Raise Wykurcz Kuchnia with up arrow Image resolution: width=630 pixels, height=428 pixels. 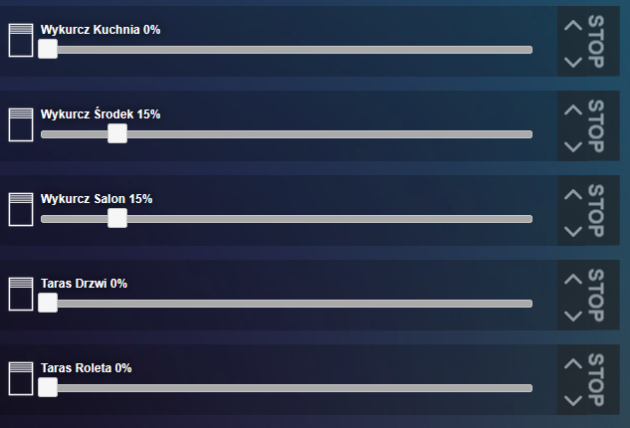pyautogui.click(x=573, y=25)
